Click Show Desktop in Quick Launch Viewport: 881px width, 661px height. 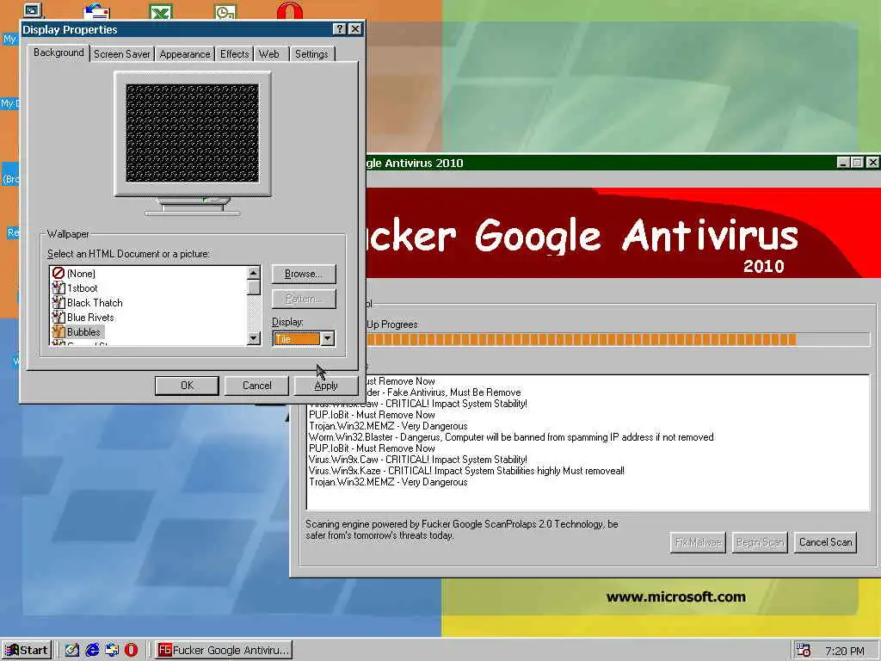[72, 650]
